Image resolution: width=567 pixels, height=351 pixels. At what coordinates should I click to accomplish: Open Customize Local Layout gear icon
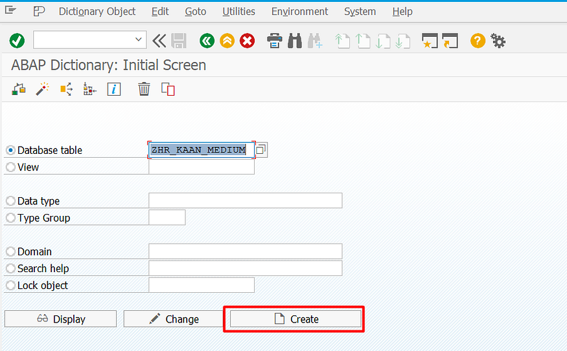pyautogui.click(x=498, y=41)
